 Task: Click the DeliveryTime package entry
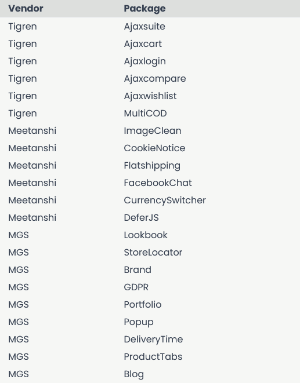tap(153, 339)
